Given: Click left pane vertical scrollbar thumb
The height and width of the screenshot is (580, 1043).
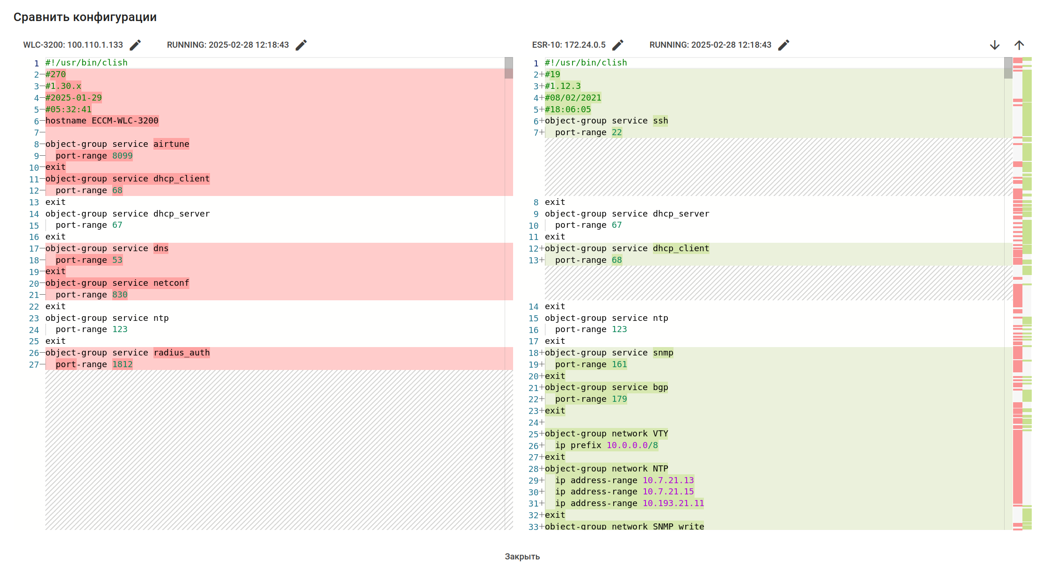Looking at the screenshot, I should (x=509, y=68).
